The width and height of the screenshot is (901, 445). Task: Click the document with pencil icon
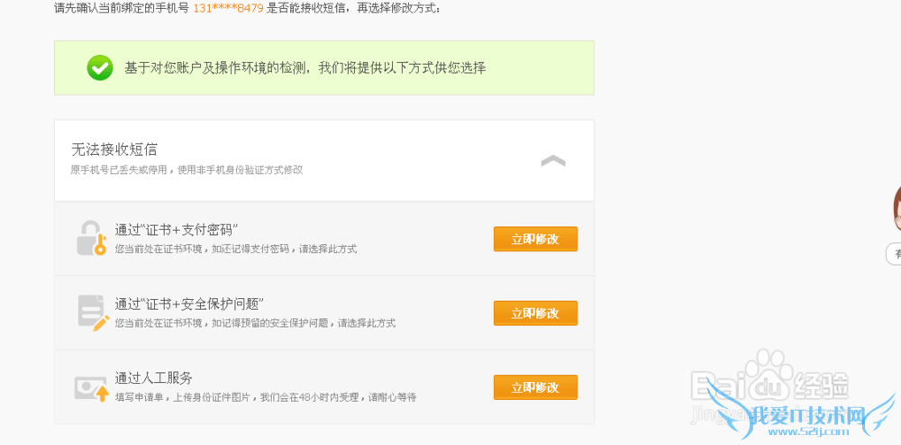pos(92,313)
